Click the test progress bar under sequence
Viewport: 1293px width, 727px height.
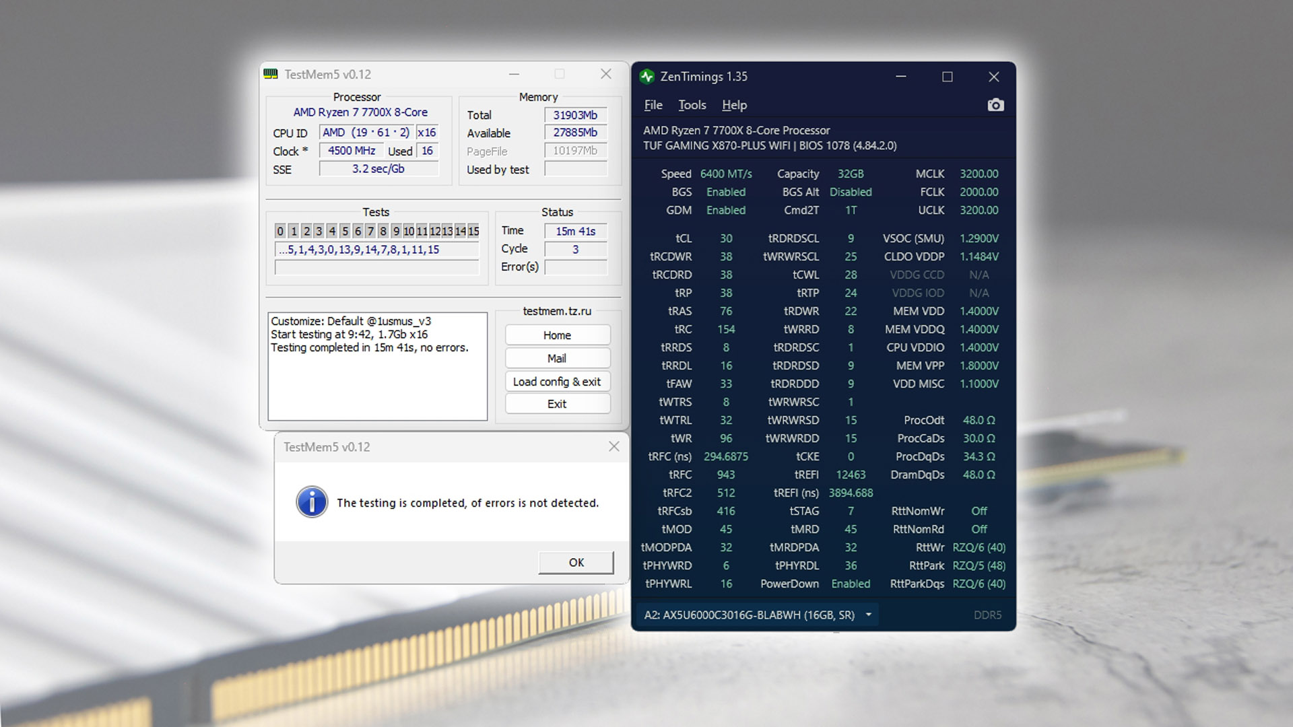pyautogui.click(x=377, y=268)
